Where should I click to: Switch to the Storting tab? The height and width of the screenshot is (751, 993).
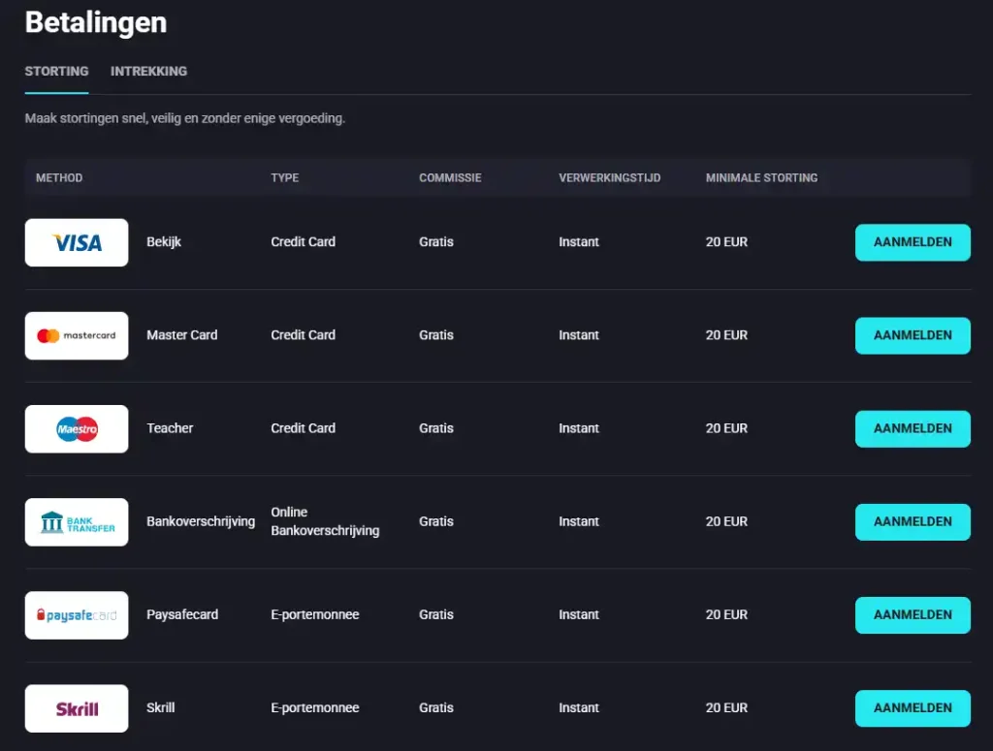(x=56, y=72)
